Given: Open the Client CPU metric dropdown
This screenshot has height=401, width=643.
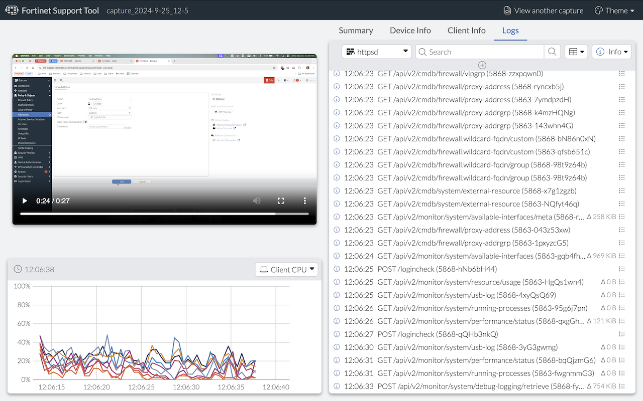Looking at the screenshot, I should coord(286,269).
